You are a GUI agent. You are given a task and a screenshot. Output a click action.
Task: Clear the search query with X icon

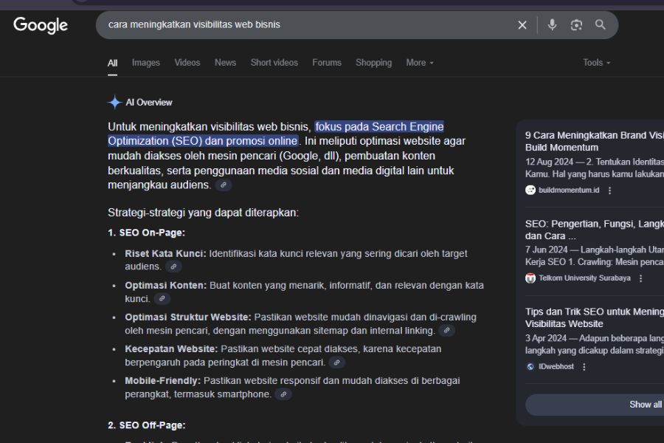pyautogui.click(x=522, y=25)
